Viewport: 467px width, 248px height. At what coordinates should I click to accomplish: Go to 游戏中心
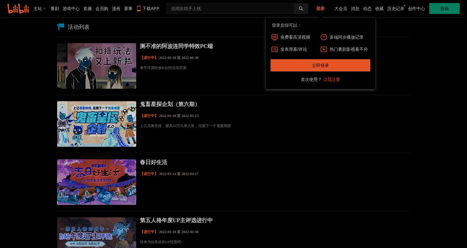point(71,9)
